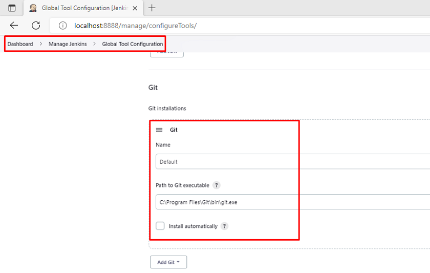
Task: Click the Global Tool Configuration breadcrumb
Action: coord(132,44)
